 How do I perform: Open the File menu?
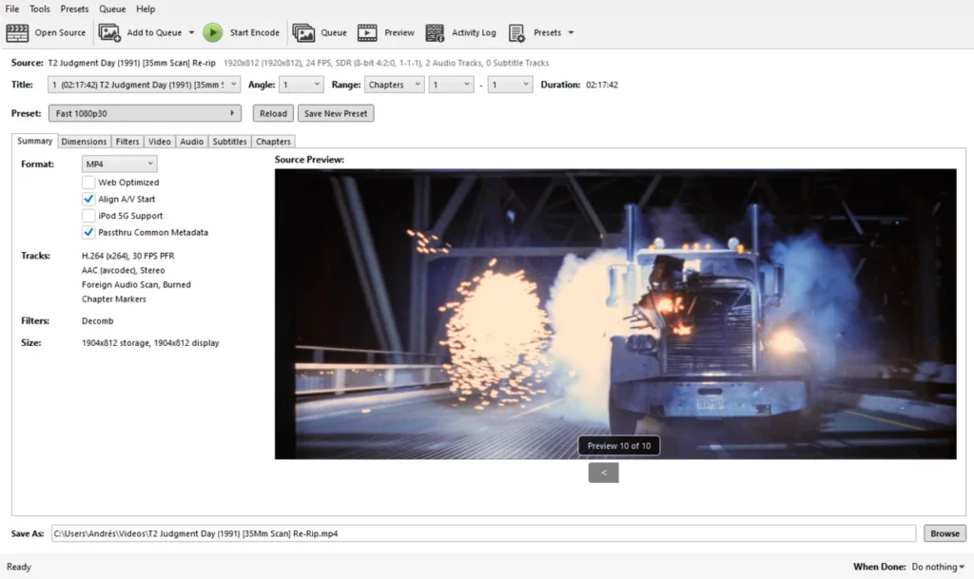(x=11, y=9)
